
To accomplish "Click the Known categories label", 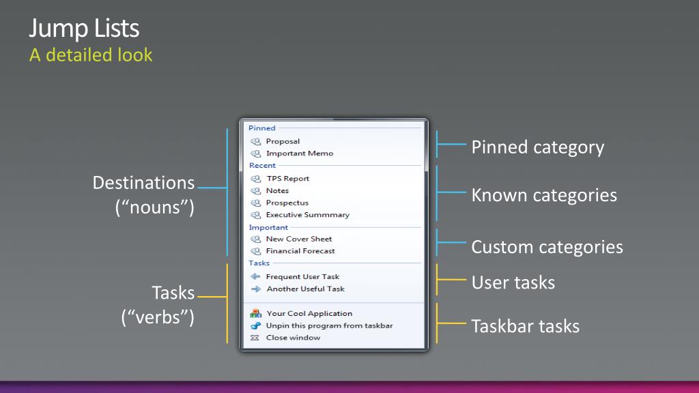I will [544, 195].
